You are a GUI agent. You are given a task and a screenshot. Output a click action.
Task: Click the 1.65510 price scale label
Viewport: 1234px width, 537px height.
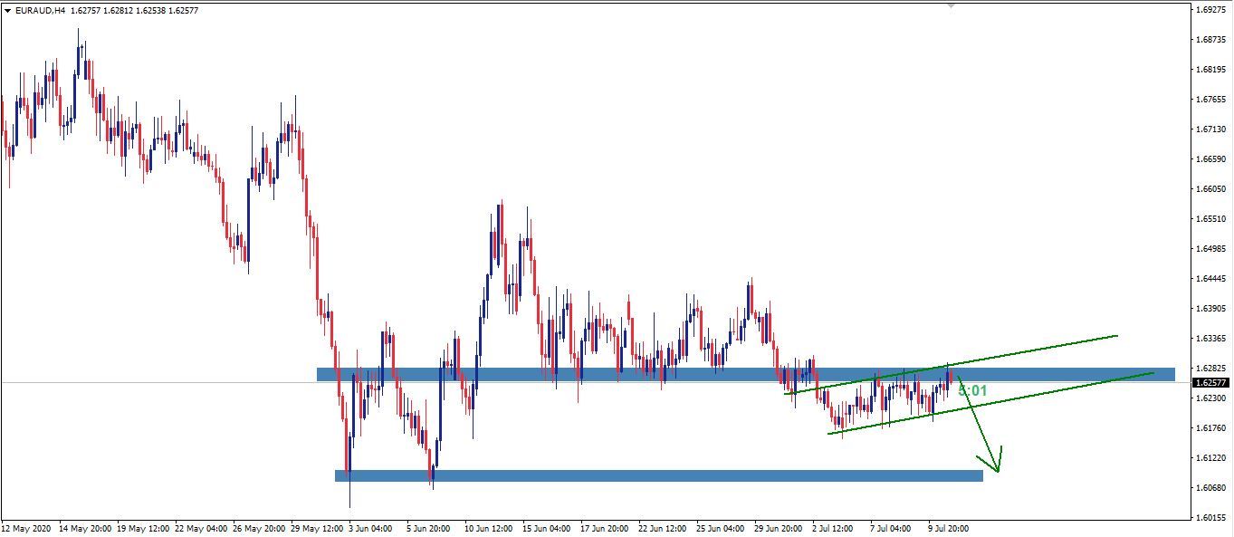[x=1210, y=219]
